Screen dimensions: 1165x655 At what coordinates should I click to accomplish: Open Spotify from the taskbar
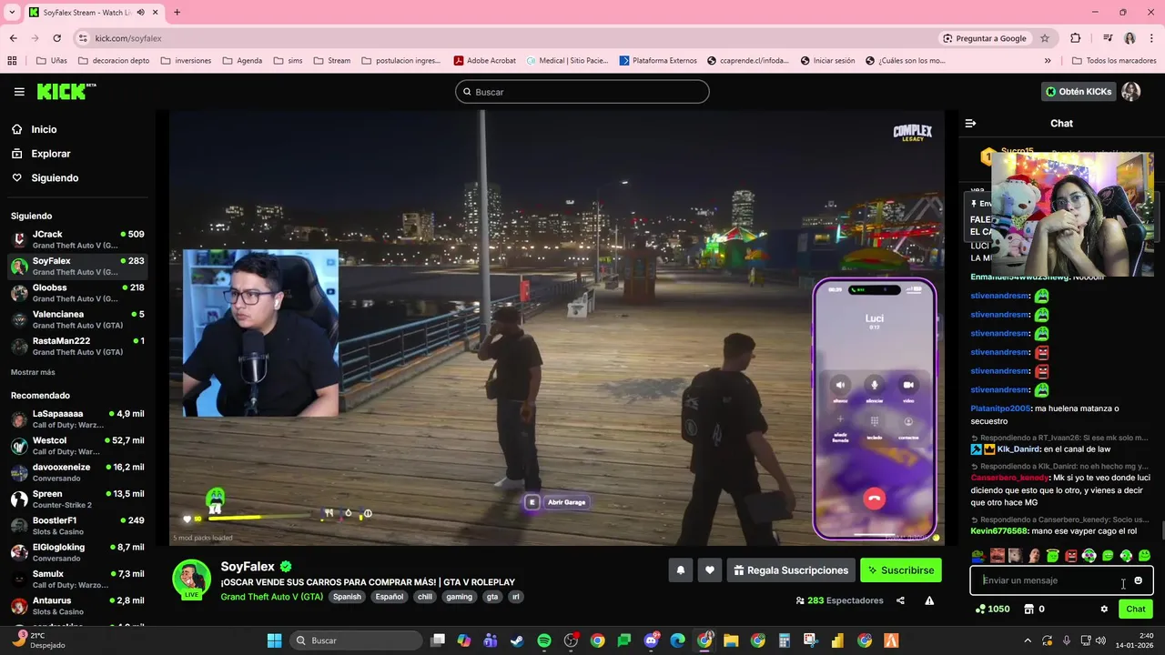point(544,640)
